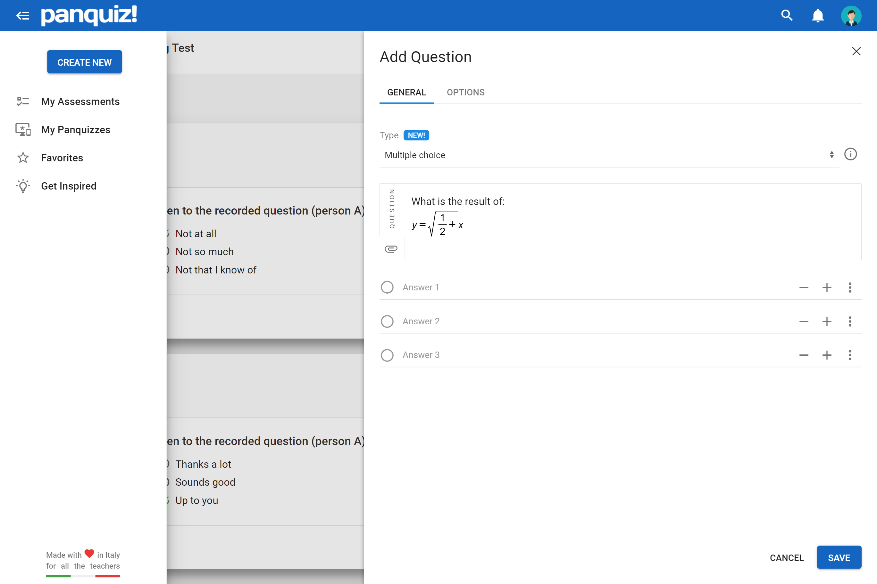Screen dimensions: 877x584
Task: Open the user avatar menu
Action: (x=851, y=16)
